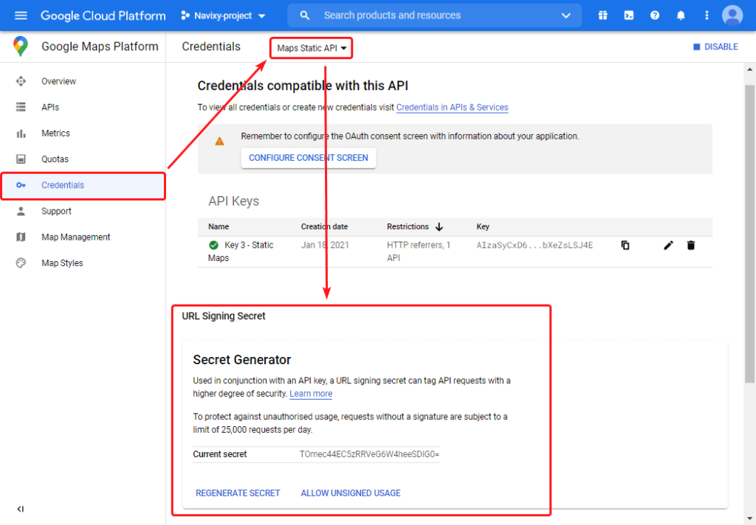Go to Overview in the sidebar
The image size is (756, 525).
[59, 81]
